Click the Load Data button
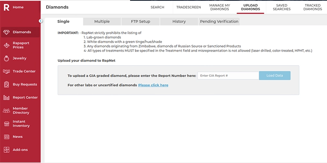This screenshot has height=163, width=327. pos(275,76)
